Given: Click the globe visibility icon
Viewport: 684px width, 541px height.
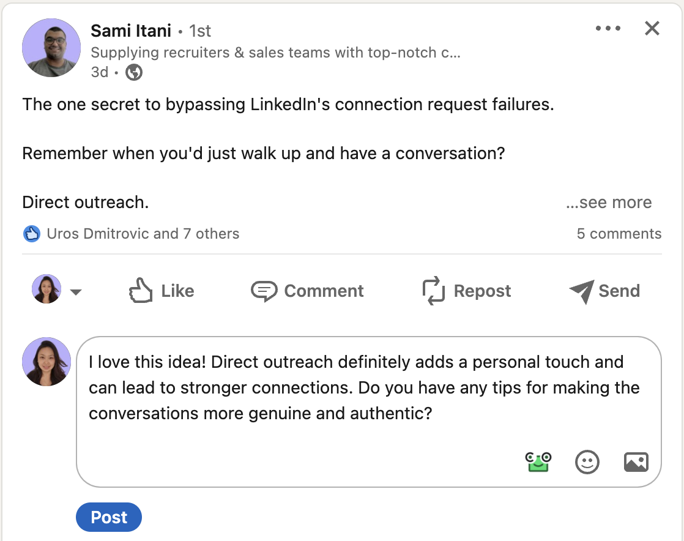Looking at the screenshot, I should [134, 72].
